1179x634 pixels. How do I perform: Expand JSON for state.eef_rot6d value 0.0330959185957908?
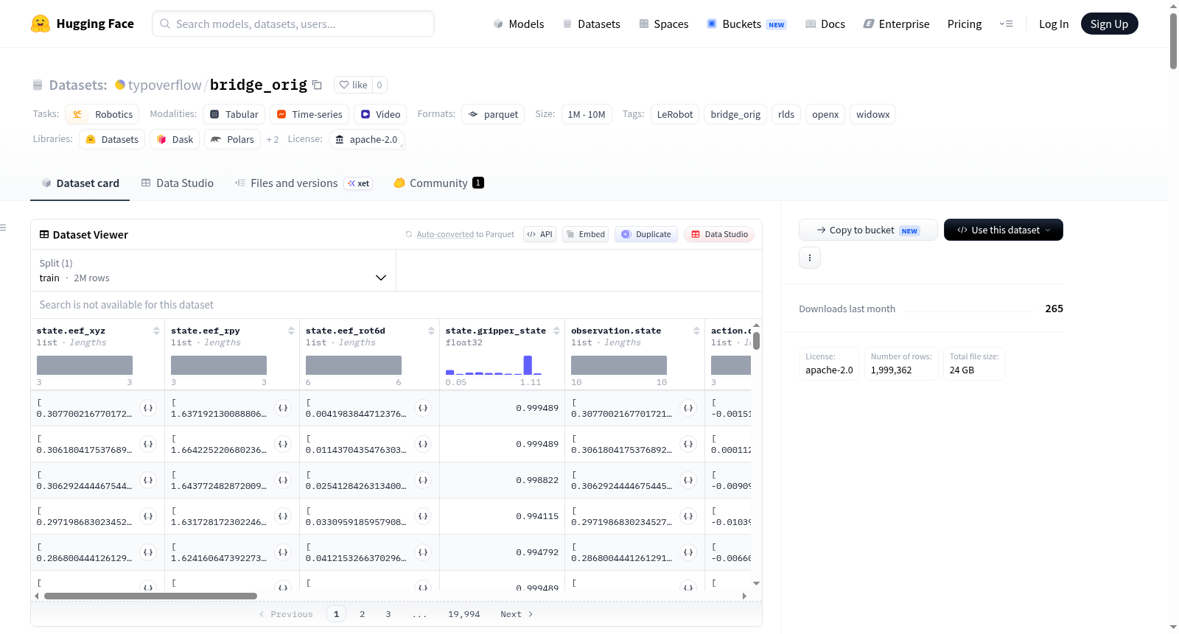[423, 516]
